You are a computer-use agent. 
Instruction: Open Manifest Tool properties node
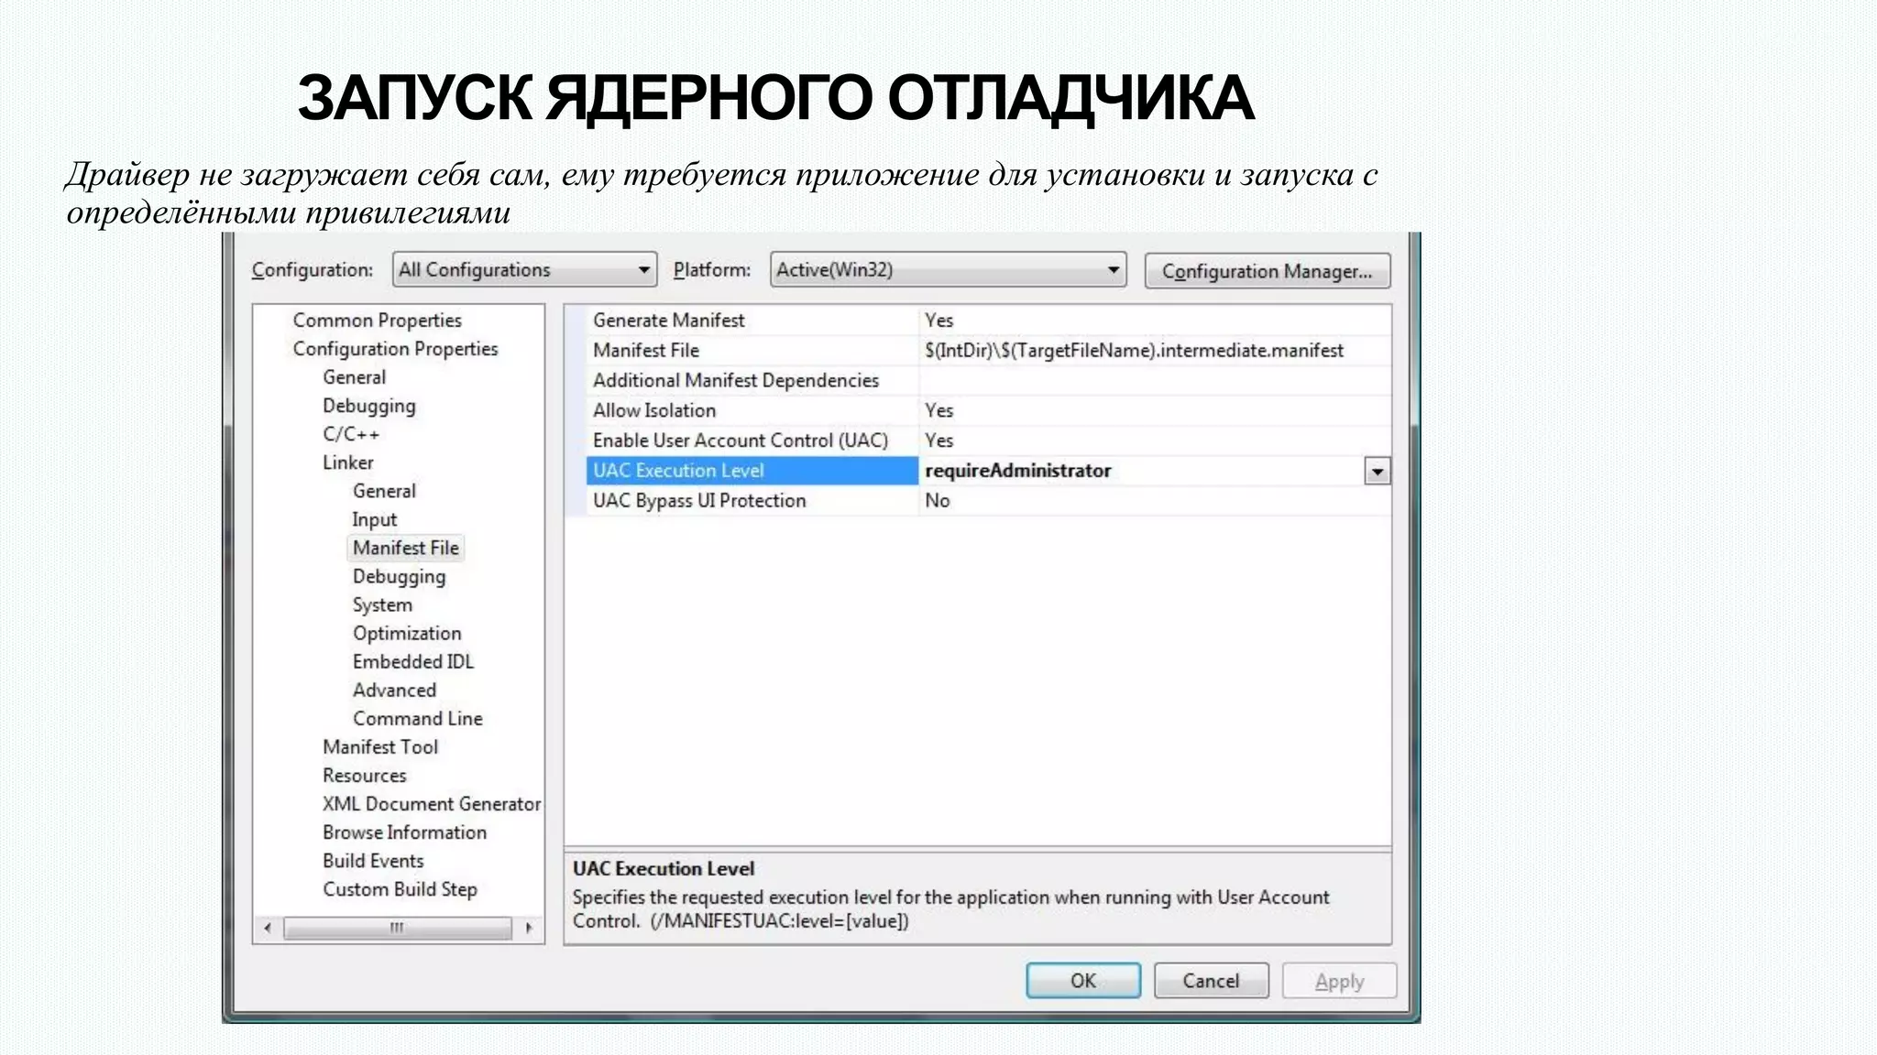point(379,747)
